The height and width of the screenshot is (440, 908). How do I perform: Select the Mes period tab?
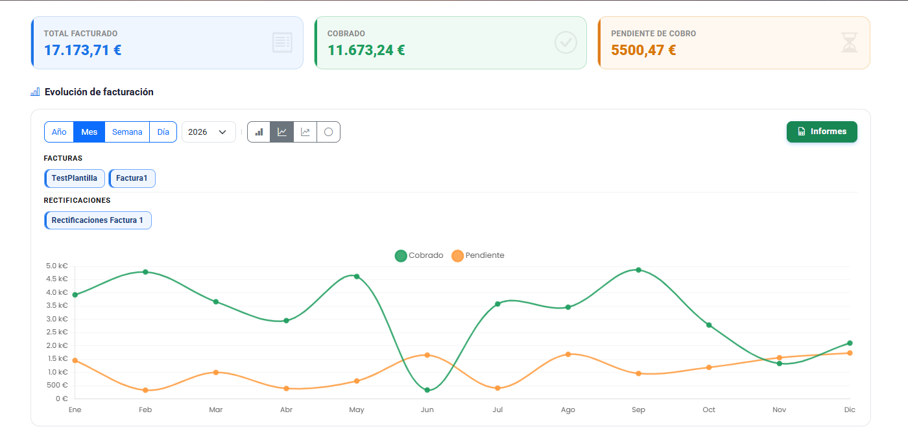pos(90,132)
